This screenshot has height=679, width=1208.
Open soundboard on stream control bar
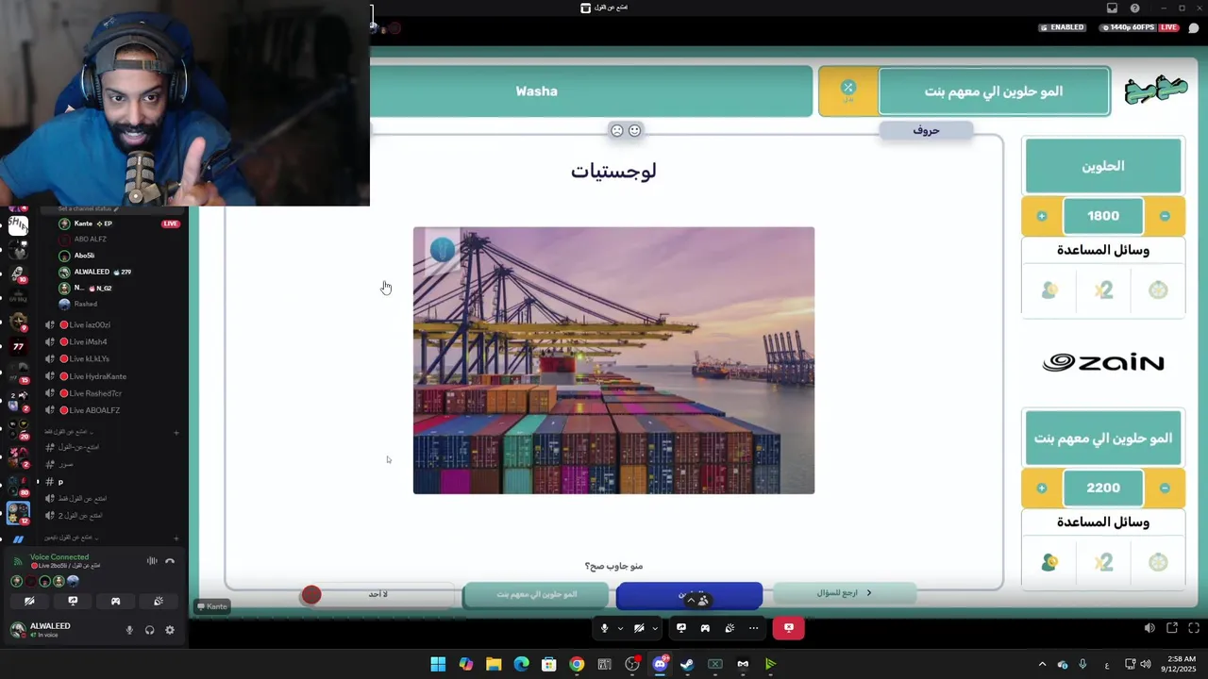pos(730,628)
